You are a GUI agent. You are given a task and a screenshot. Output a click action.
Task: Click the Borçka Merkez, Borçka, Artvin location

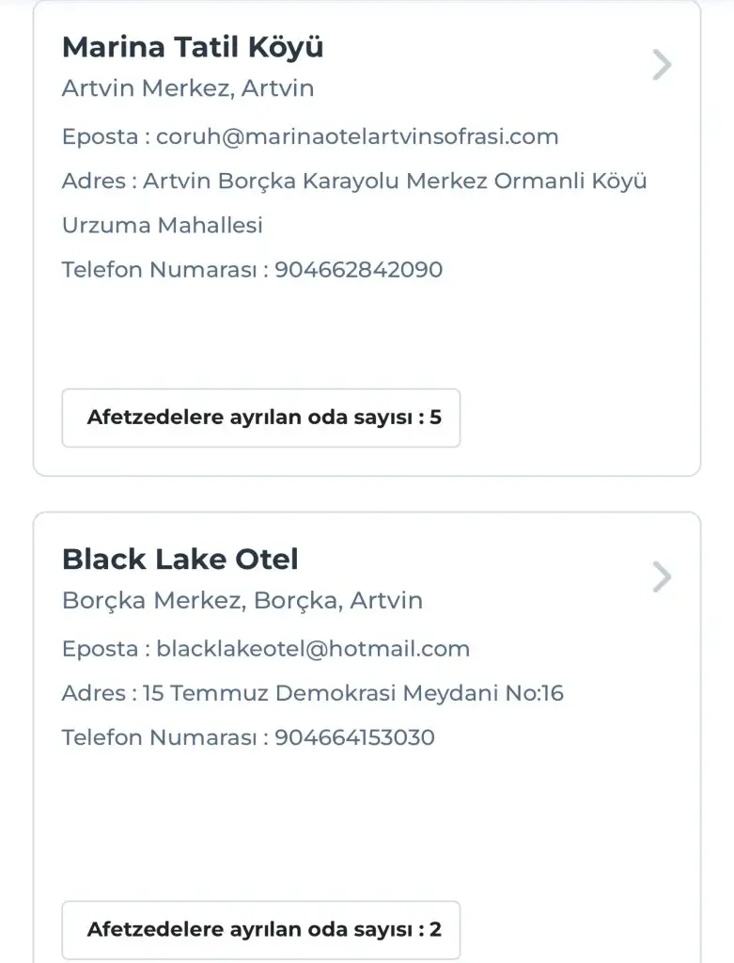coord(242,601)
